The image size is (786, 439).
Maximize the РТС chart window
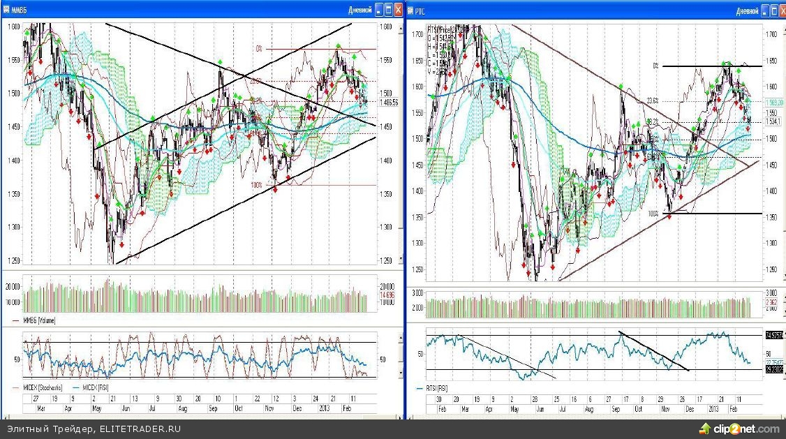click(x=775, y=10)
